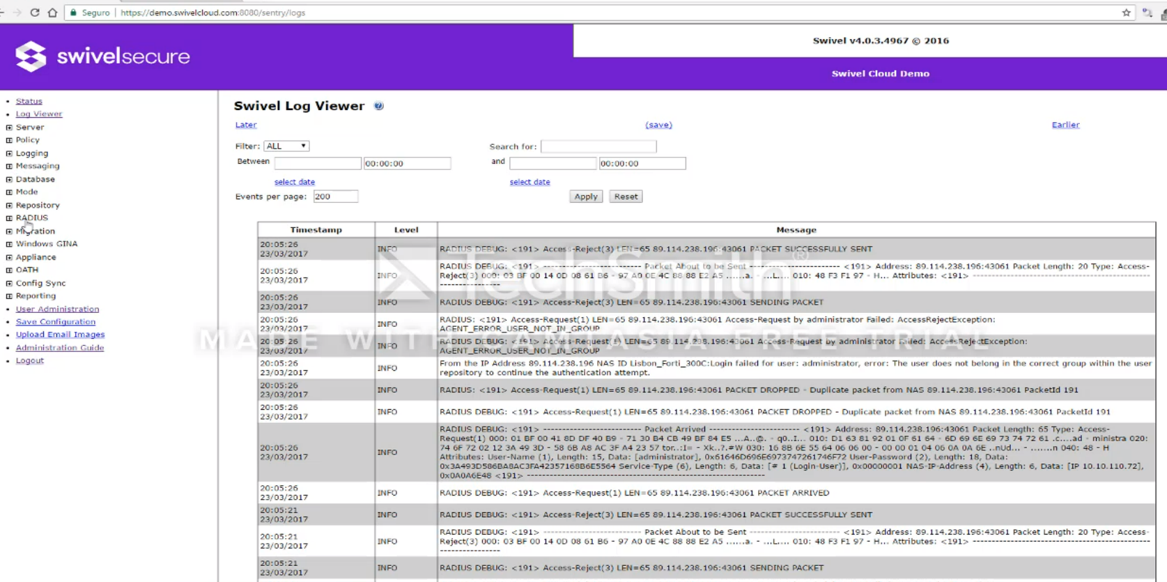Screen dimensions: 1167x582
Task: Click the Events per page field
Action: (x=335, y=197)
